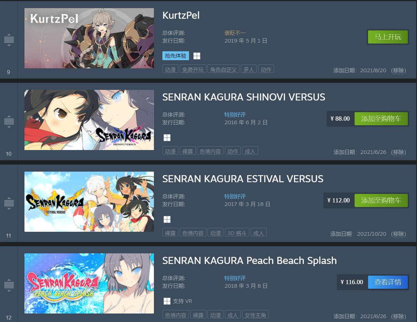Image resolution: width=417 pixels, height=322 pixels.
Task: Open the SHINOVI VERSUS capsule thumbnail
Action: pos(89,120)
